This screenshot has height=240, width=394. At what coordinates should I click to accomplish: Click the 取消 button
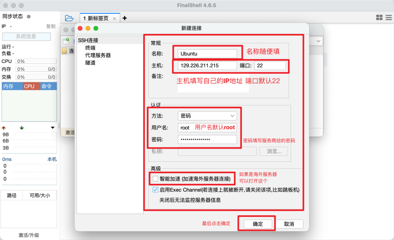tap(289, 224)
